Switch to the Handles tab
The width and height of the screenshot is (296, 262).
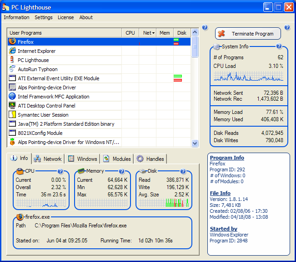coord(150,159)
